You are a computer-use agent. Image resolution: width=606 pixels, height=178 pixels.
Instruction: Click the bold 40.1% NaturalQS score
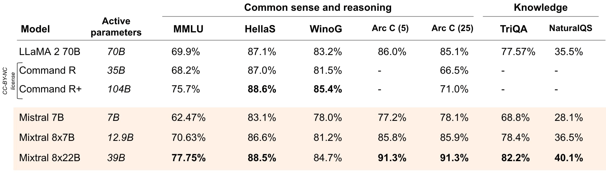click(569, 158)
